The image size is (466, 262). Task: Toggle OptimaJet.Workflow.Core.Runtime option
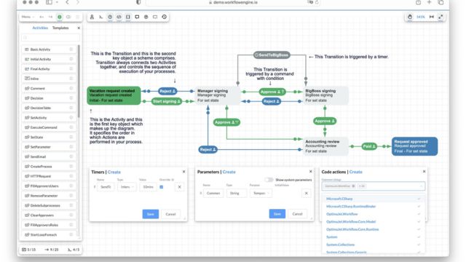[374, 230]
